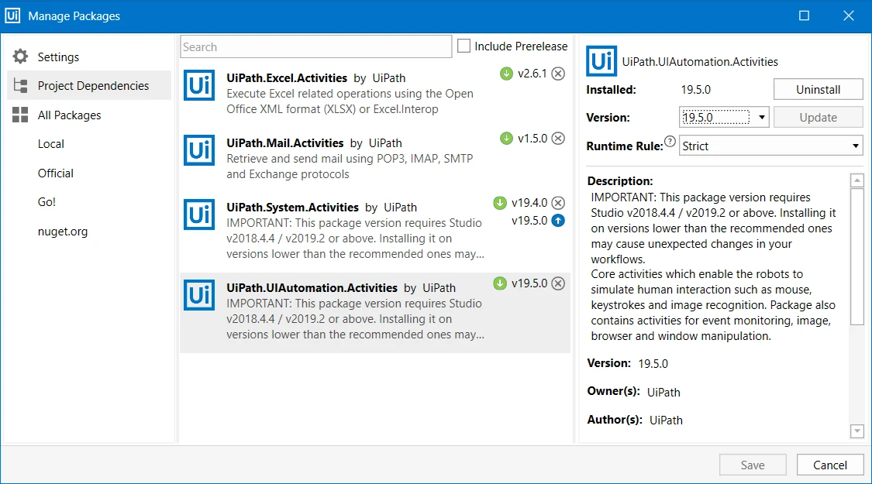Click the Project Dependencies tree icon

(21, 86)
